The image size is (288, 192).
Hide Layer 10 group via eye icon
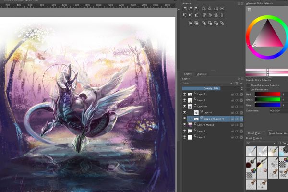point(185,107)
